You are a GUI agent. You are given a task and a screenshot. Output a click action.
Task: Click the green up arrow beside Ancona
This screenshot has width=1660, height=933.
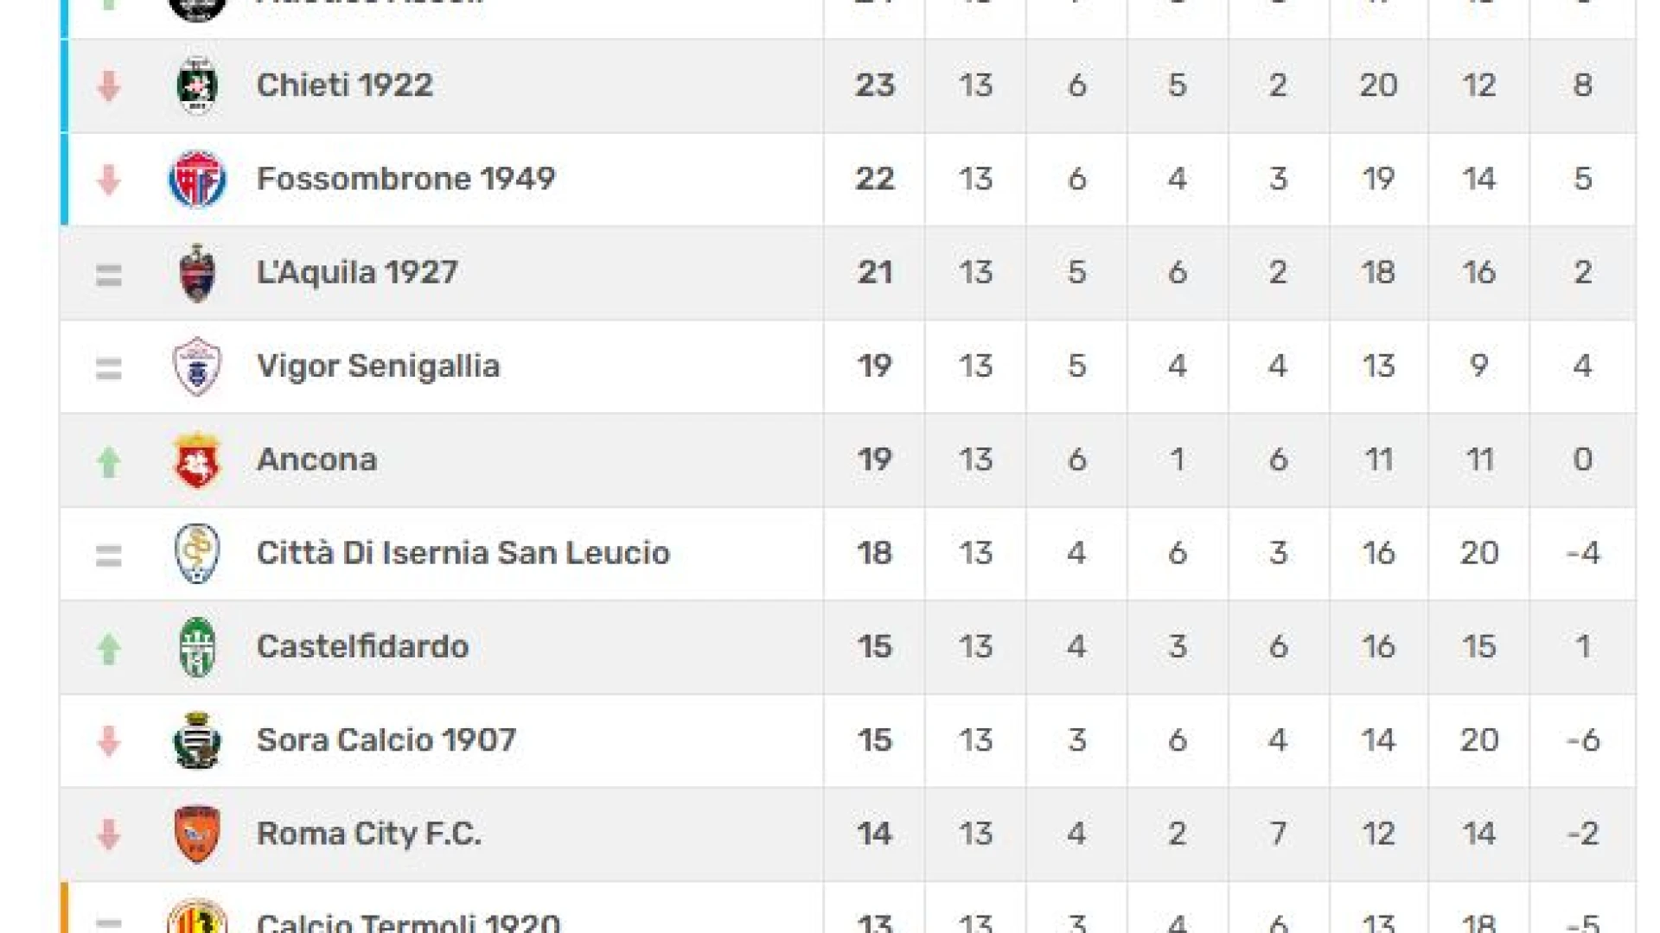pos(109,461)
